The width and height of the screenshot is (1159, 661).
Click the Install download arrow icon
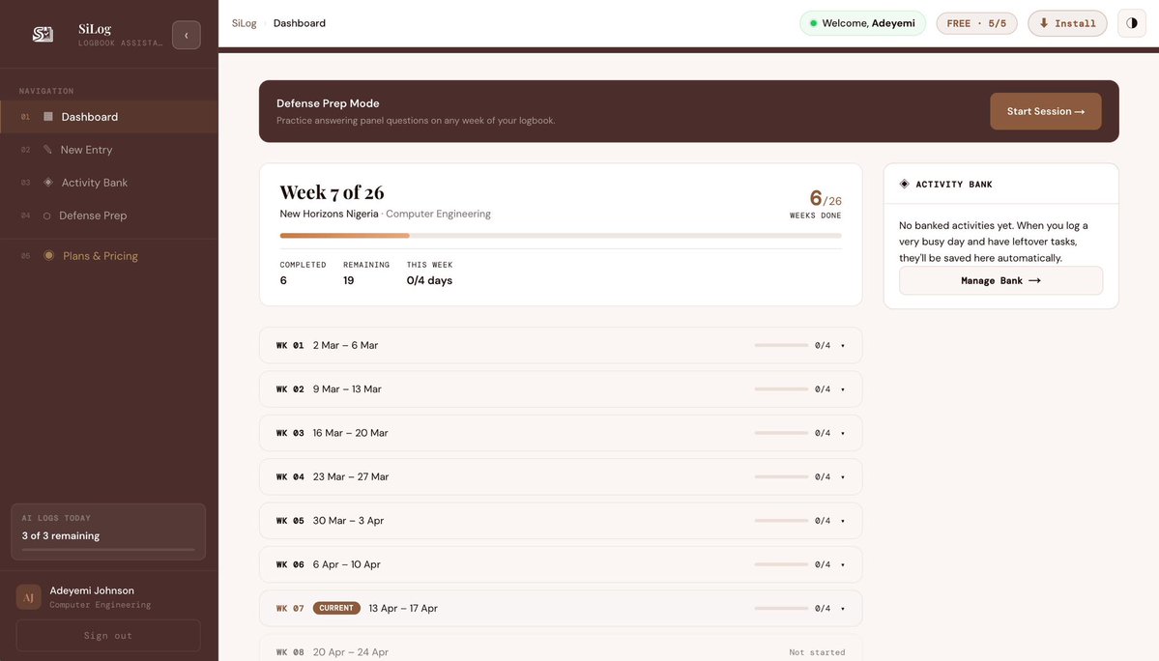pos(1044,23)
